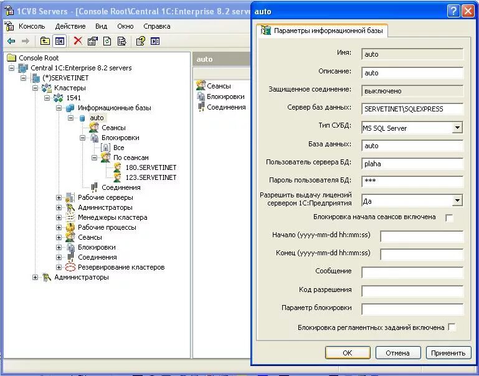This screenshot has height=376, width=479.
Task: Open the Справка menu
Action: tap(157, 26)
